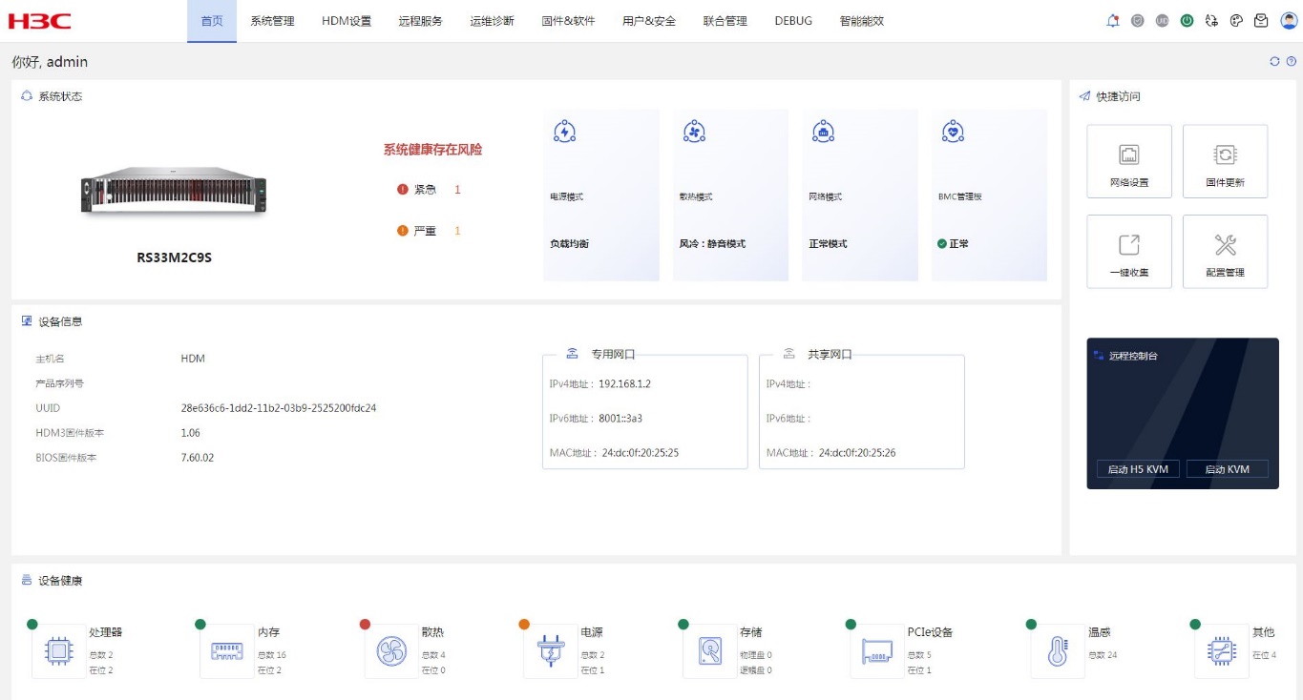Switch language with the translate icon

pyautogui.click(x=1211, y=20)
